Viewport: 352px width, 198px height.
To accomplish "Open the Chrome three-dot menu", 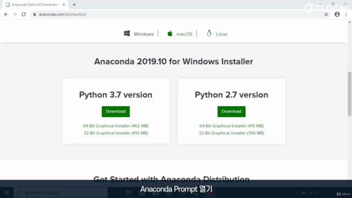I will point(346,14).
